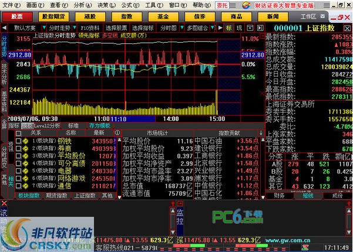Click the window layout icon beside 现
This screenshot has height=252, width=353.
(250, 28)
